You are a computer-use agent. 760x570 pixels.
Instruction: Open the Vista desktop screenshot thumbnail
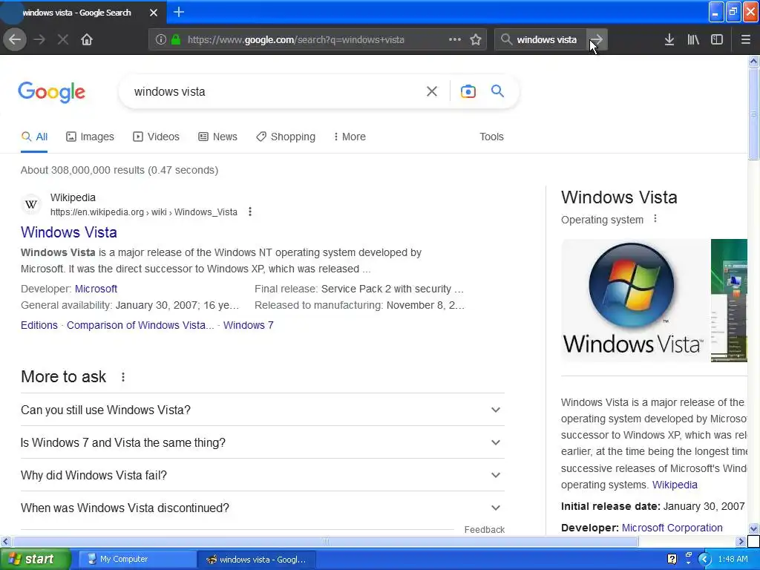[729, 300]
